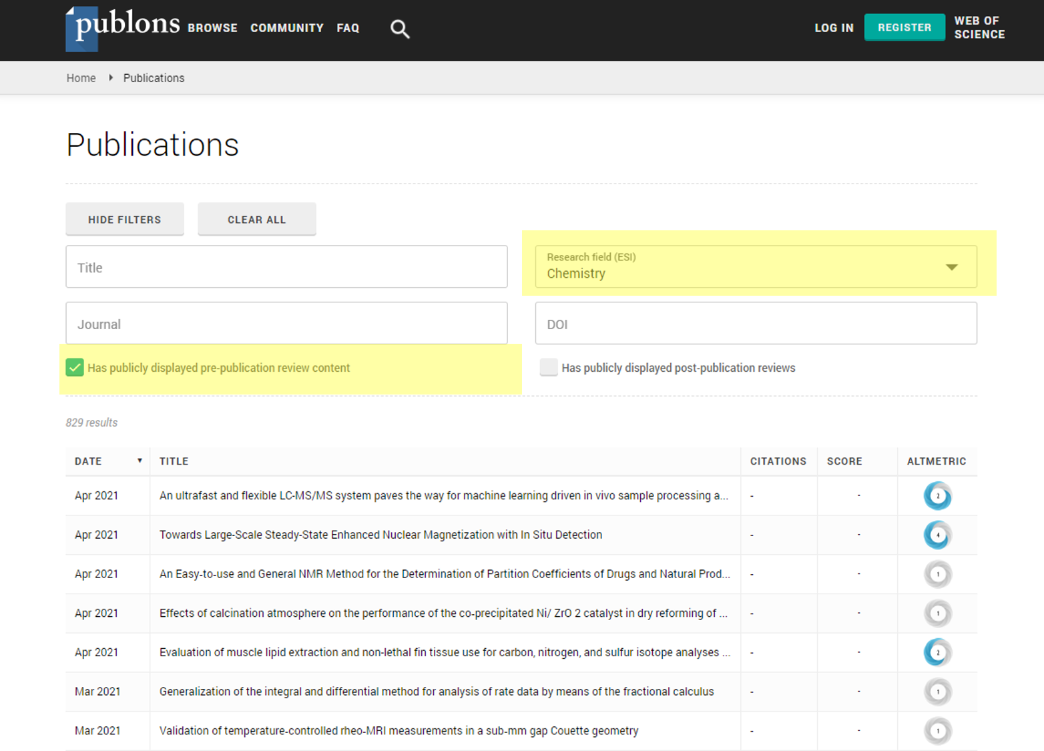This screenshot has width=1044, height=751.
Task: Click Altmetric badge for the muscle lipid extraction paper
Action: 937,652
